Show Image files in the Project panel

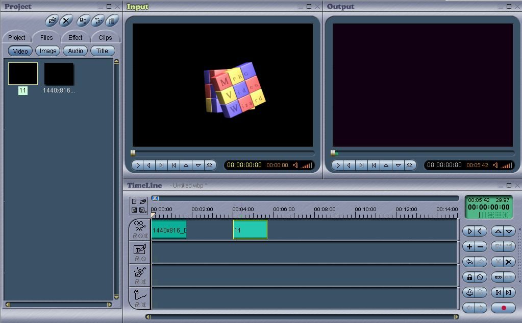point(48,51)
